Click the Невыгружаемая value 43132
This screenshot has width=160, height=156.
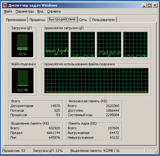pyautogui.click(x=114, y=137)
